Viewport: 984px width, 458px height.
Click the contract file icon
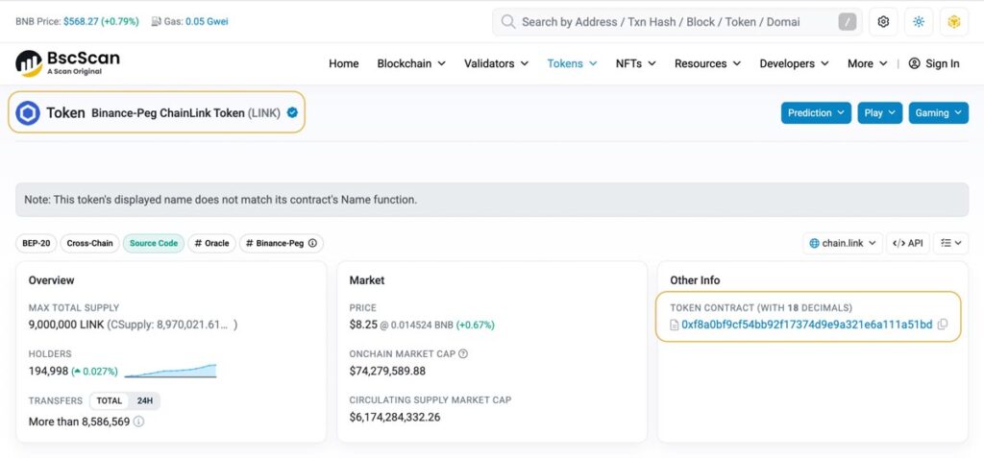pos(675,325)
